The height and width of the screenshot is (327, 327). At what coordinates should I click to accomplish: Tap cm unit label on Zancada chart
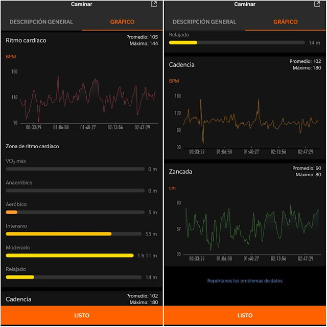[172, 188]
